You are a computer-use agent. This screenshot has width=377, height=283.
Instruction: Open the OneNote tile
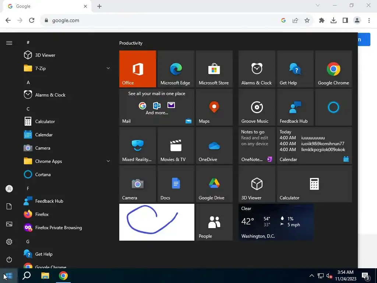[257, 146]
